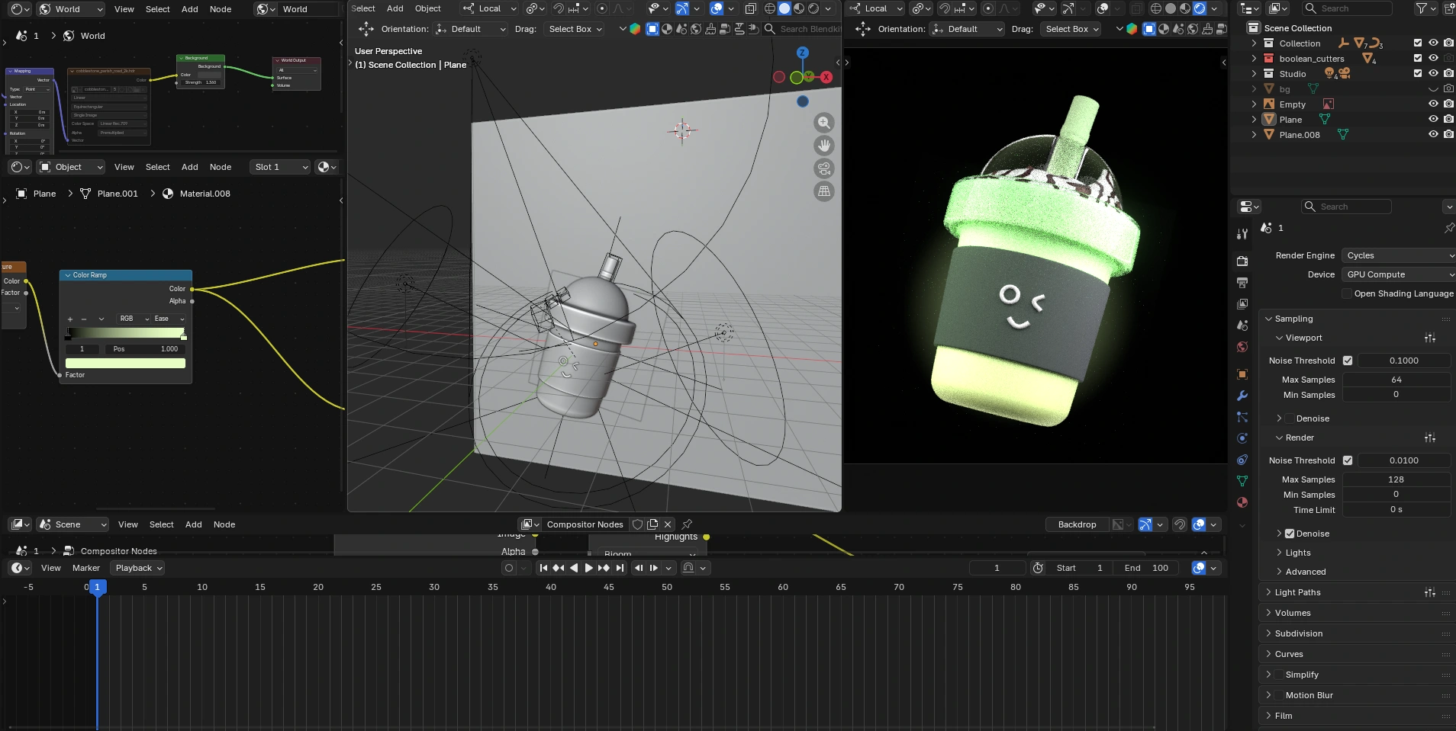This screenshot has width=1456, height=731.
Task: Open Light Paths presets icon
Action: pos(1430,592)
